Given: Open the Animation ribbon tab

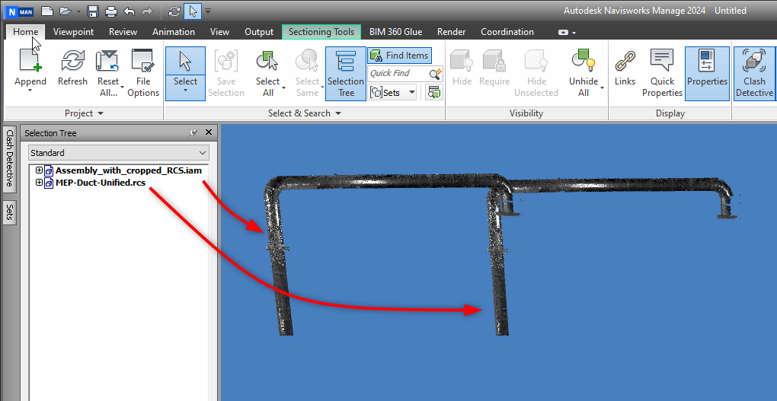Looking at the screenshot, I should (174, 32).
